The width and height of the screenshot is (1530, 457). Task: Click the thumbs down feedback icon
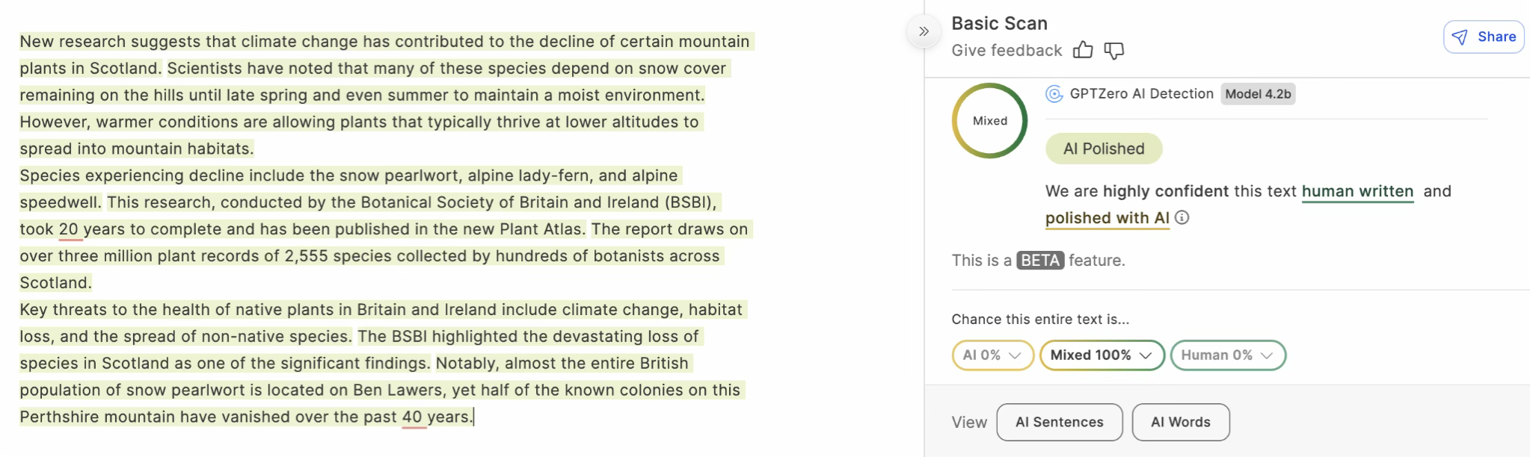tap(1113, 50)
